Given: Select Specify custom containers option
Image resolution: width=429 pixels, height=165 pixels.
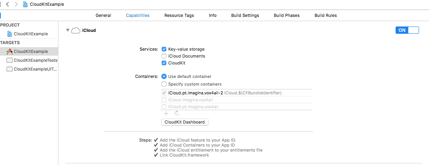Looking at the screenshot, I should pos(164,84).
